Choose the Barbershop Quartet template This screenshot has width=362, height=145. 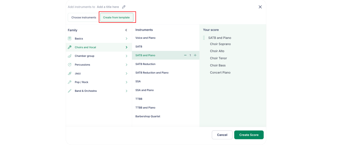pos(148,117)
